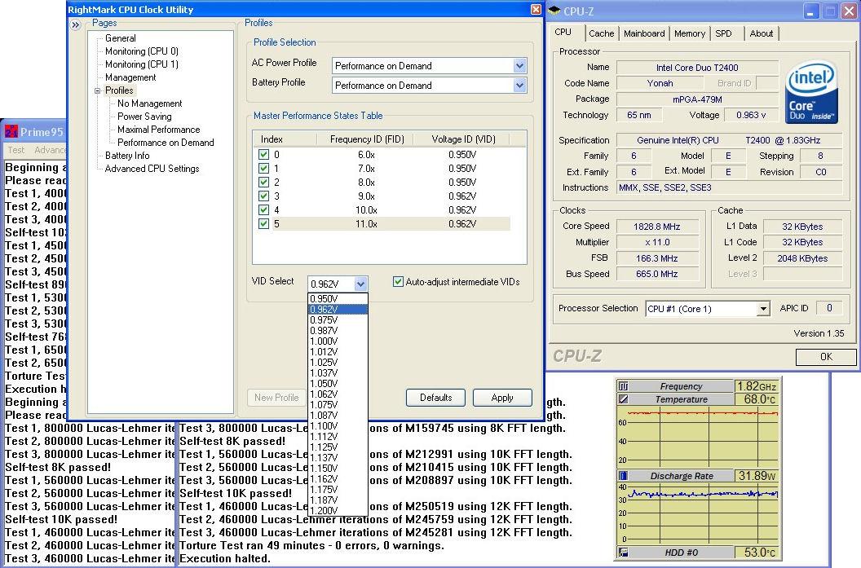Open the Processor Selection dropdown in CPU-Z

[763, 309]
